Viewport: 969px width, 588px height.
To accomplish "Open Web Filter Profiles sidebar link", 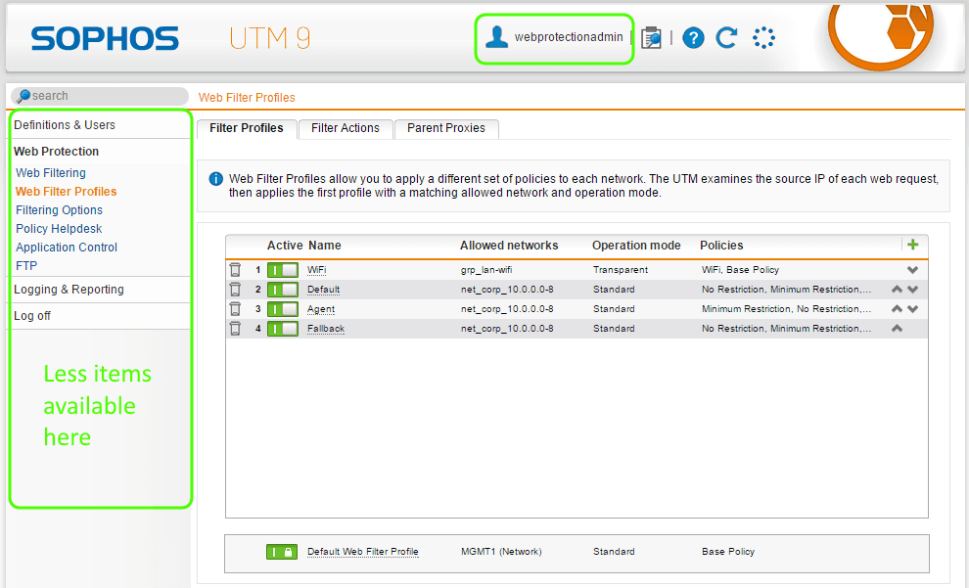I will (67, 192).
